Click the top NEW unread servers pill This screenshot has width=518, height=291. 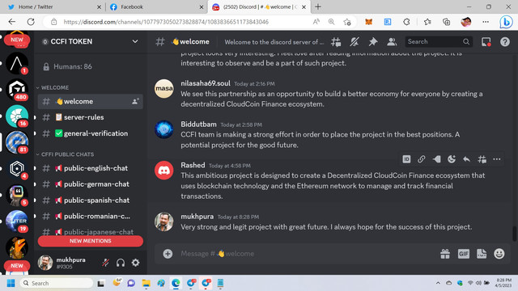[x=17, y=40]
